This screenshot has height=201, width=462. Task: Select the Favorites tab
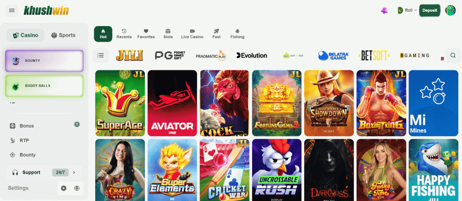tap(146, 34)
